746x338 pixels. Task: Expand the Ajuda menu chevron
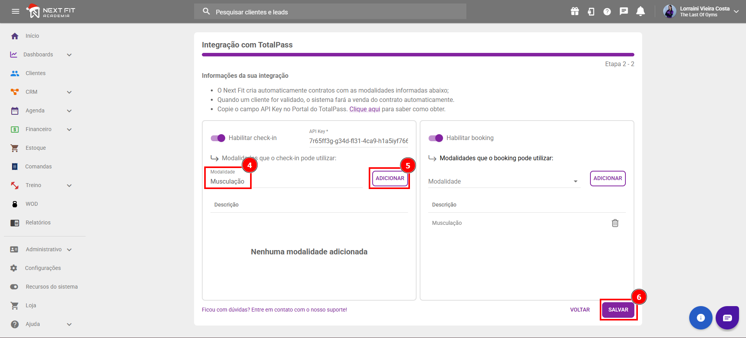(69, 324)
